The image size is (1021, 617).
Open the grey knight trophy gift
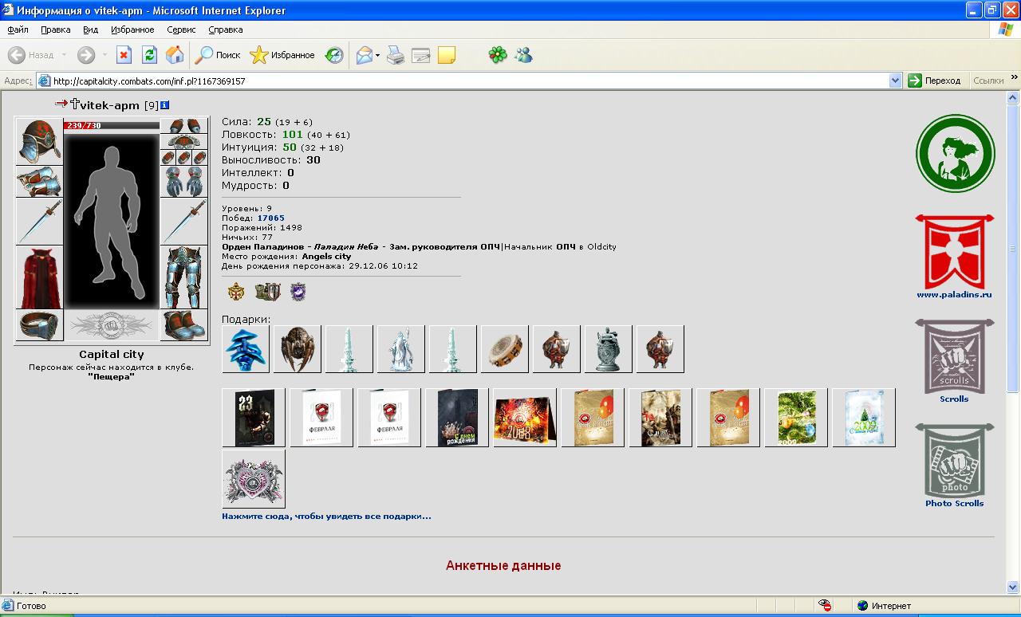[609, 349]
